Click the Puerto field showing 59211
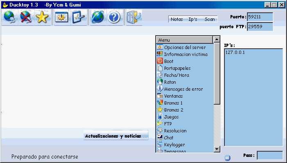Screen dimensions: 287x163 coord(260,17)
